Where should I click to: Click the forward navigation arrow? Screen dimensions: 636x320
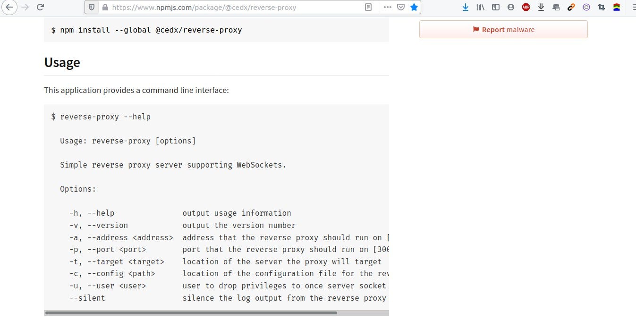coord(25,7)
